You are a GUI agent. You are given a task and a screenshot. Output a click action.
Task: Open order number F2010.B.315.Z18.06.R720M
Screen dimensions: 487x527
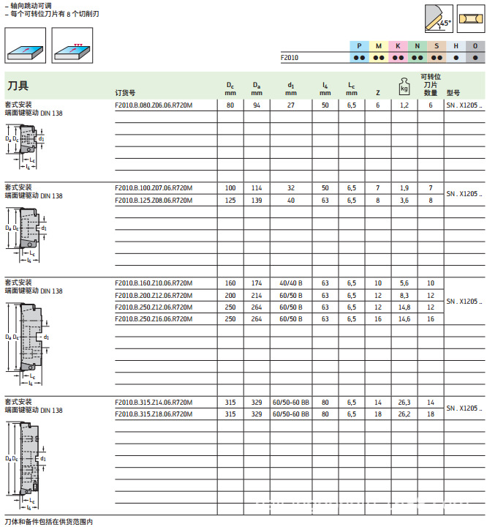click(x=154, y=414)
